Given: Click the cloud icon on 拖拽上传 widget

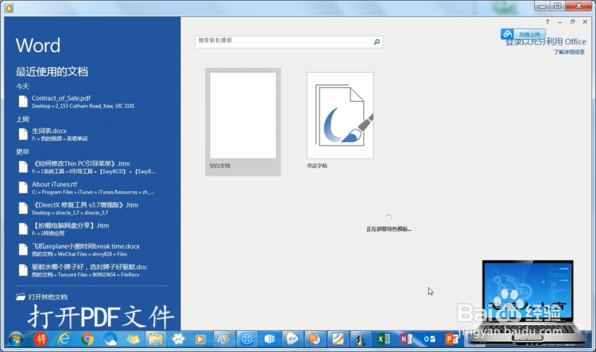Looking at the screenshot, I should [507, 34].
